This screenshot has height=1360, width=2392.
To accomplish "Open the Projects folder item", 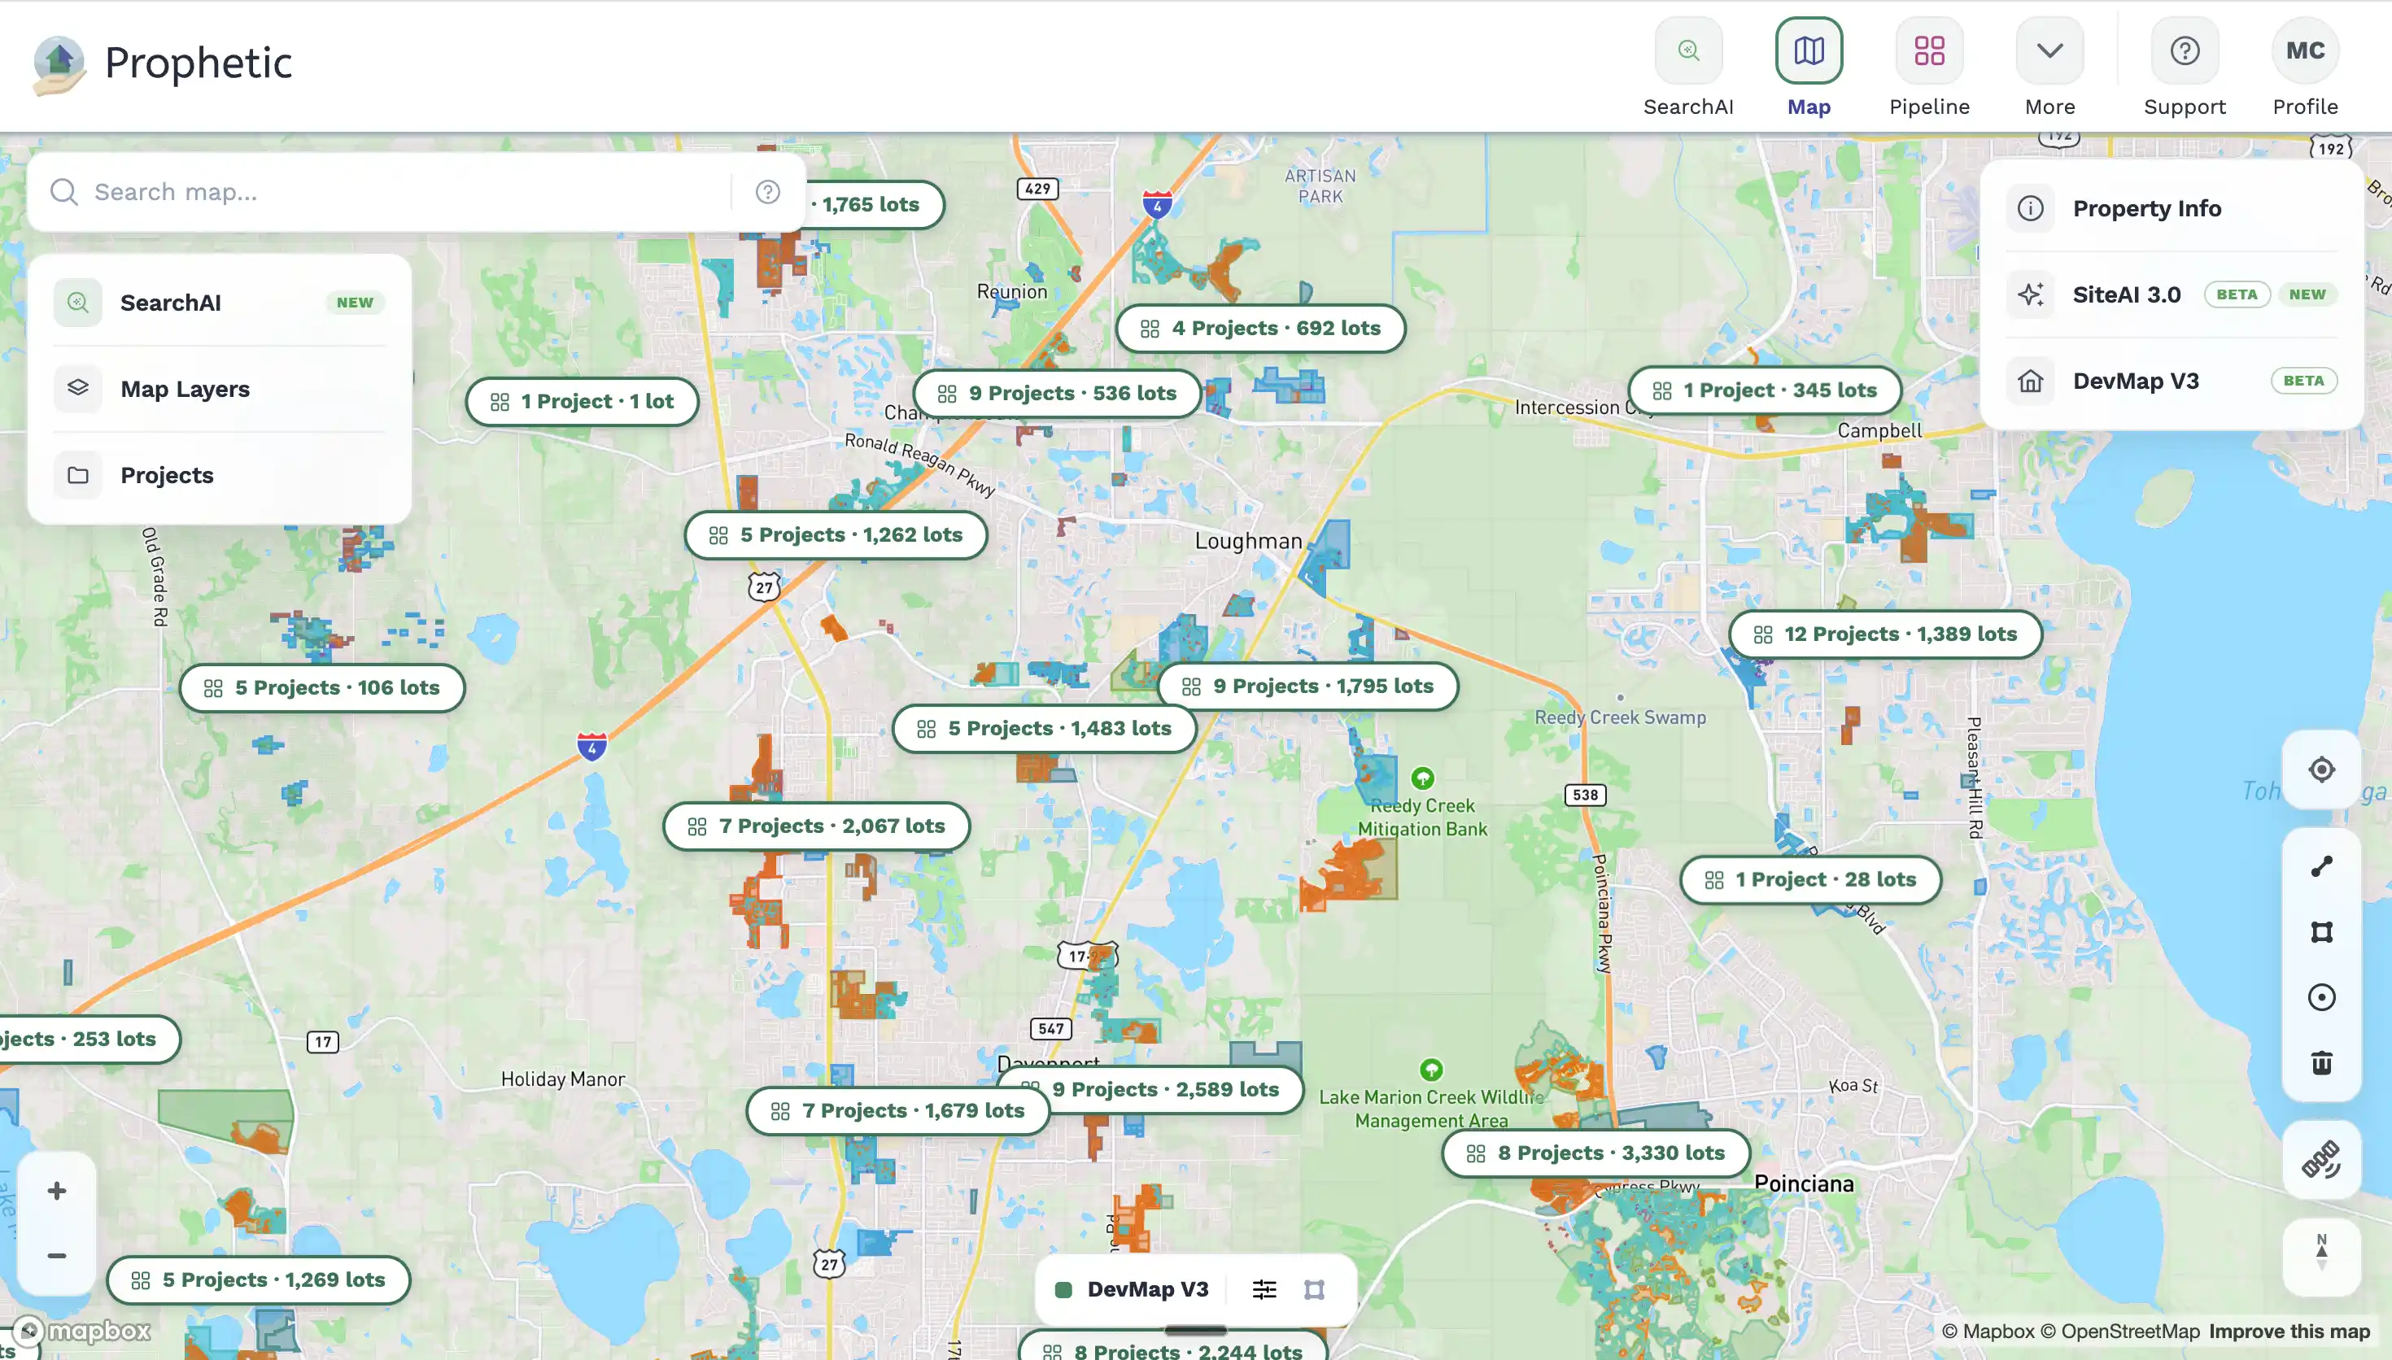I will [x=220, y=476].
